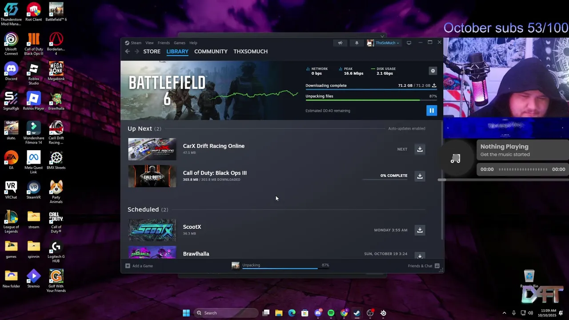569x320 pixels.
Task: Open Steam notifications bell
Action: coord(357,43)
